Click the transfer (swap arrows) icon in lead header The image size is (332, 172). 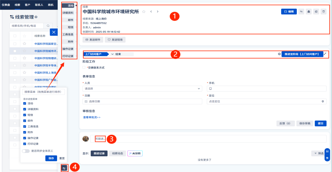(301, 12)
